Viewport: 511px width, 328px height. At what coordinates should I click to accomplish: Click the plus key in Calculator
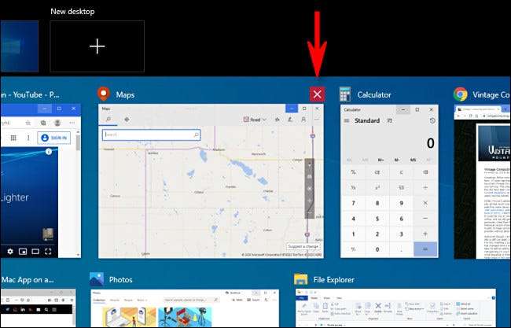pyautogui.click(x=425, y=234)
